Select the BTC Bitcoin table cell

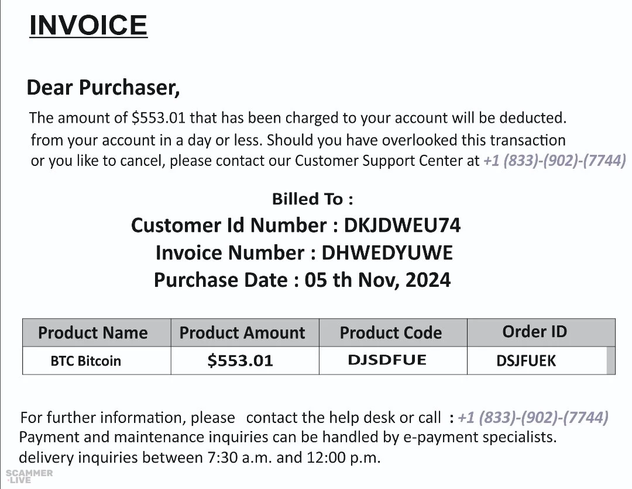pos(85,360)
